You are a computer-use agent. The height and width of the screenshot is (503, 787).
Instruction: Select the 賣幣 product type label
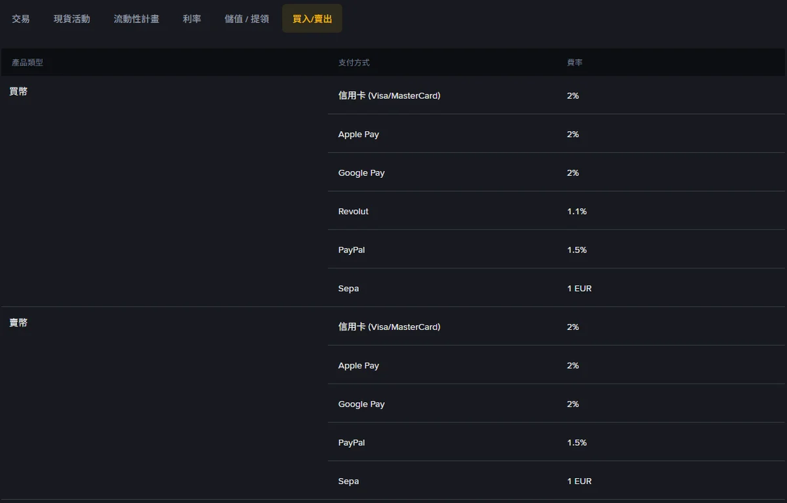[x=18, y=323]
